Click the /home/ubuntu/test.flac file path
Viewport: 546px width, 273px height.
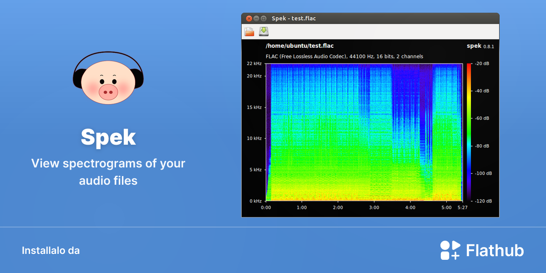pyautogui.click(x=299, y=46)
